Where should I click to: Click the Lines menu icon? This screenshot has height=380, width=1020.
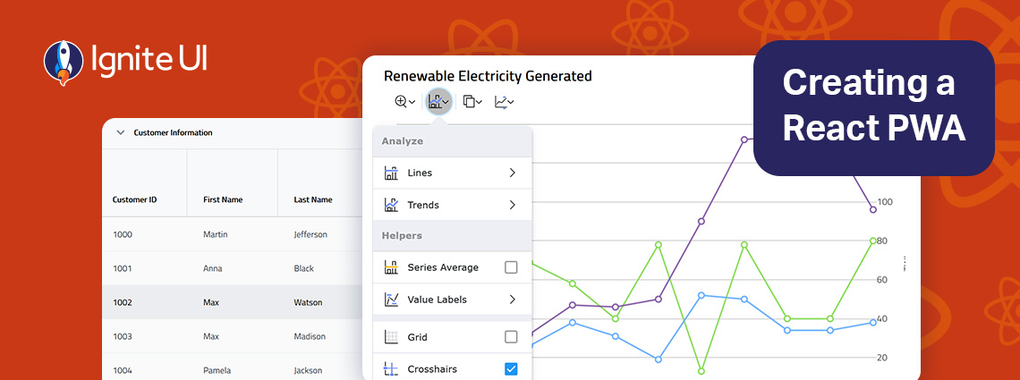(x=391, y=173)
